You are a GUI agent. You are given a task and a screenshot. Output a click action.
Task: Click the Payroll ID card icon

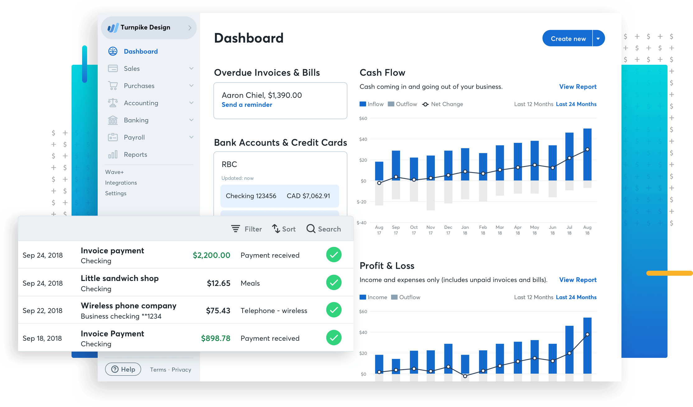[x=113, y=137]
